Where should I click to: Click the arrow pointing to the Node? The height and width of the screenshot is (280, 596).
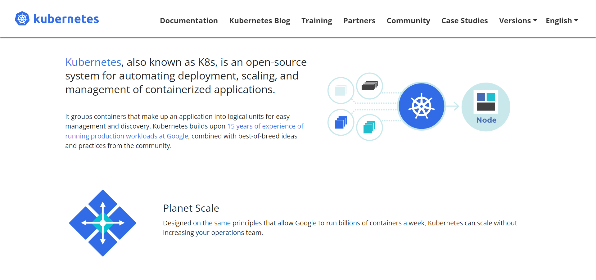point(453,106)
